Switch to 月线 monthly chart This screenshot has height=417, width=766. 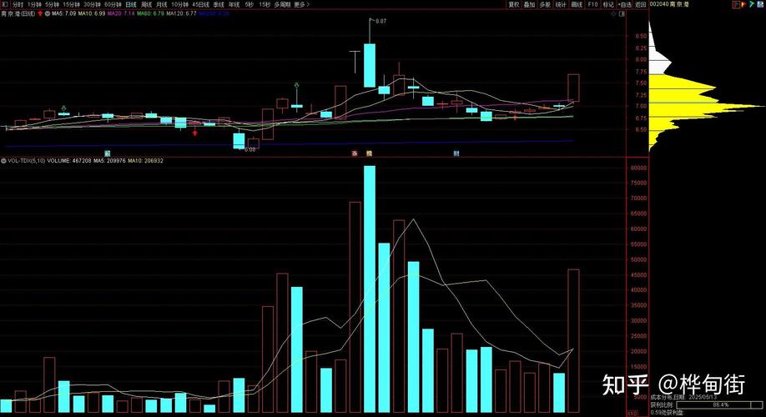(x=162, y=4)
